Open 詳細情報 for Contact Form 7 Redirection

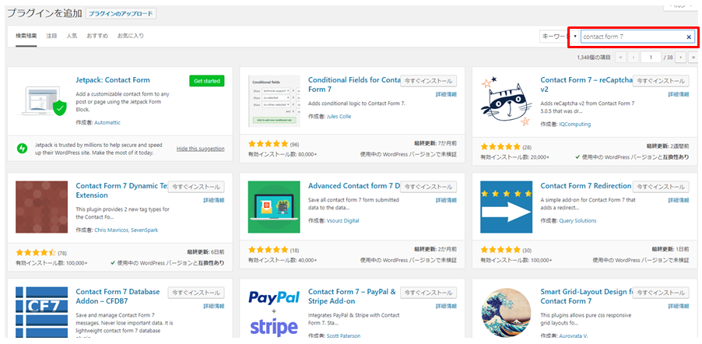click(679, 200)
